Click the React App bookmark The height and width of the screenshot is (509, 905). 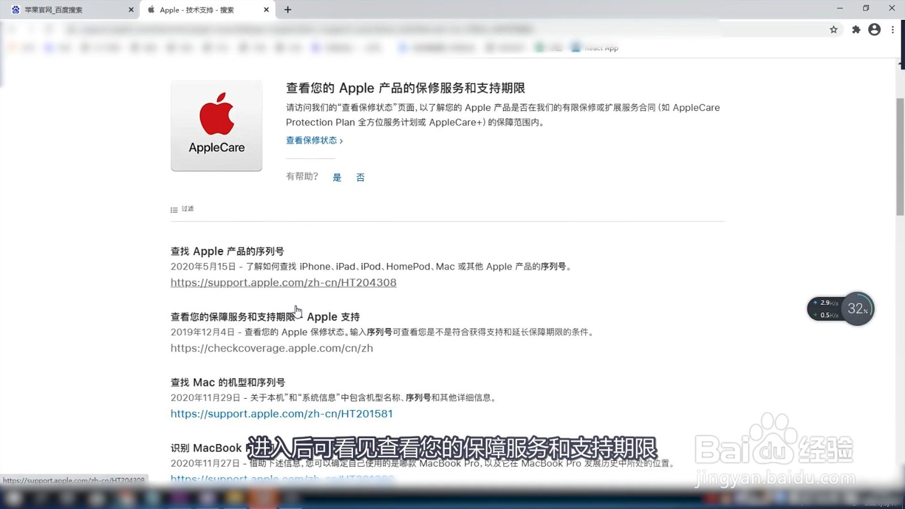coord(595,48)
